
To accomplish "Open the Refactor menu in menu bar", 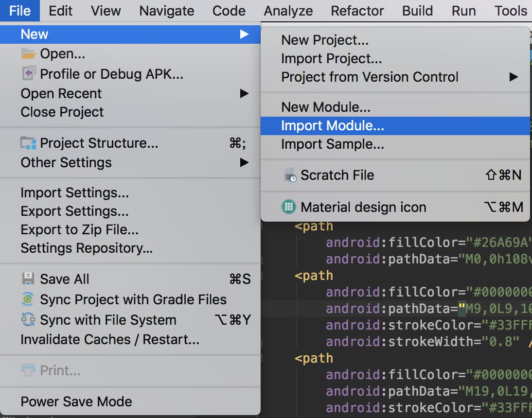I will point(357,11).
